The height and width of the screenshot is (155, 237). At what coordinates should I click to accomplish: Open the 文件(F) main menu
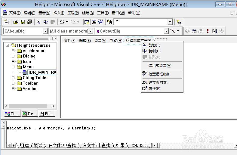(15, 13)
